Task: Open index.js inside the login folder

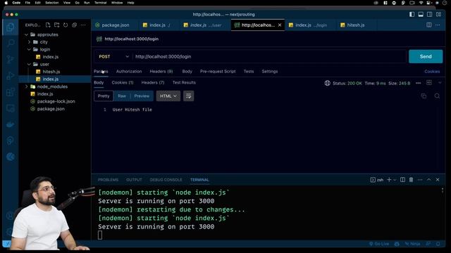Action: tap(50, 57)
